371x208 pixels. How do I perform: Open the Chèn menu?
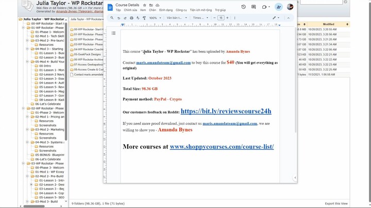(x=152, y=10)
